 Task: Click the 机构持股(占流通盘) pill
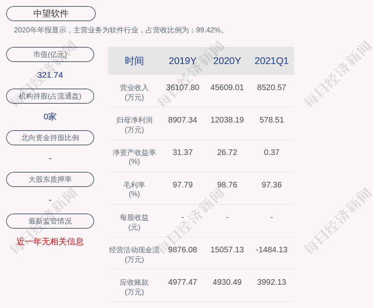50,96
